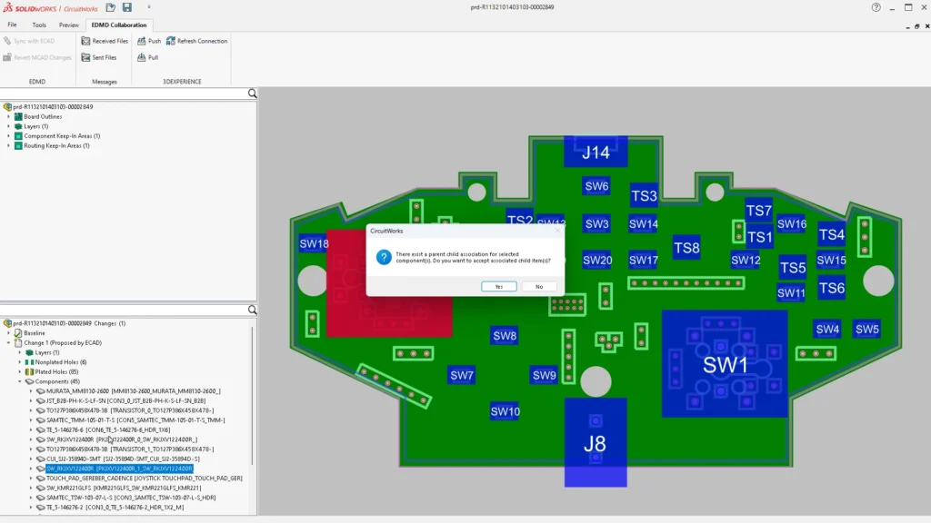931x523 pixels.
Task: Select the Layers icon in the board tree
Action: click(x=19, y=125)
